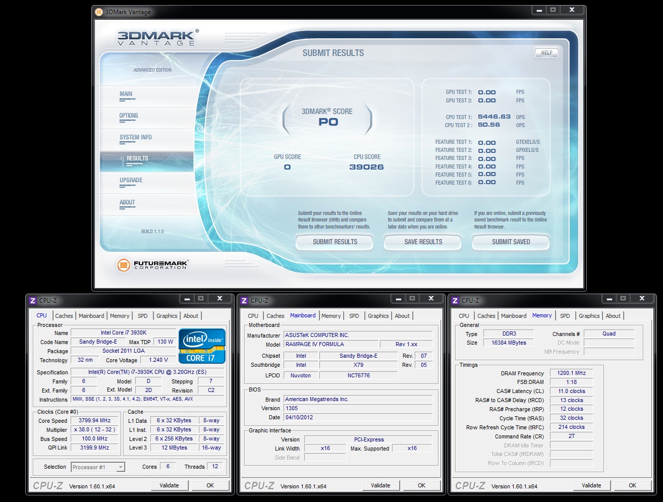Click the CPU SCORE value 39026
The image size is (663, 502).
pyautogui.click(x=367, y=167)
